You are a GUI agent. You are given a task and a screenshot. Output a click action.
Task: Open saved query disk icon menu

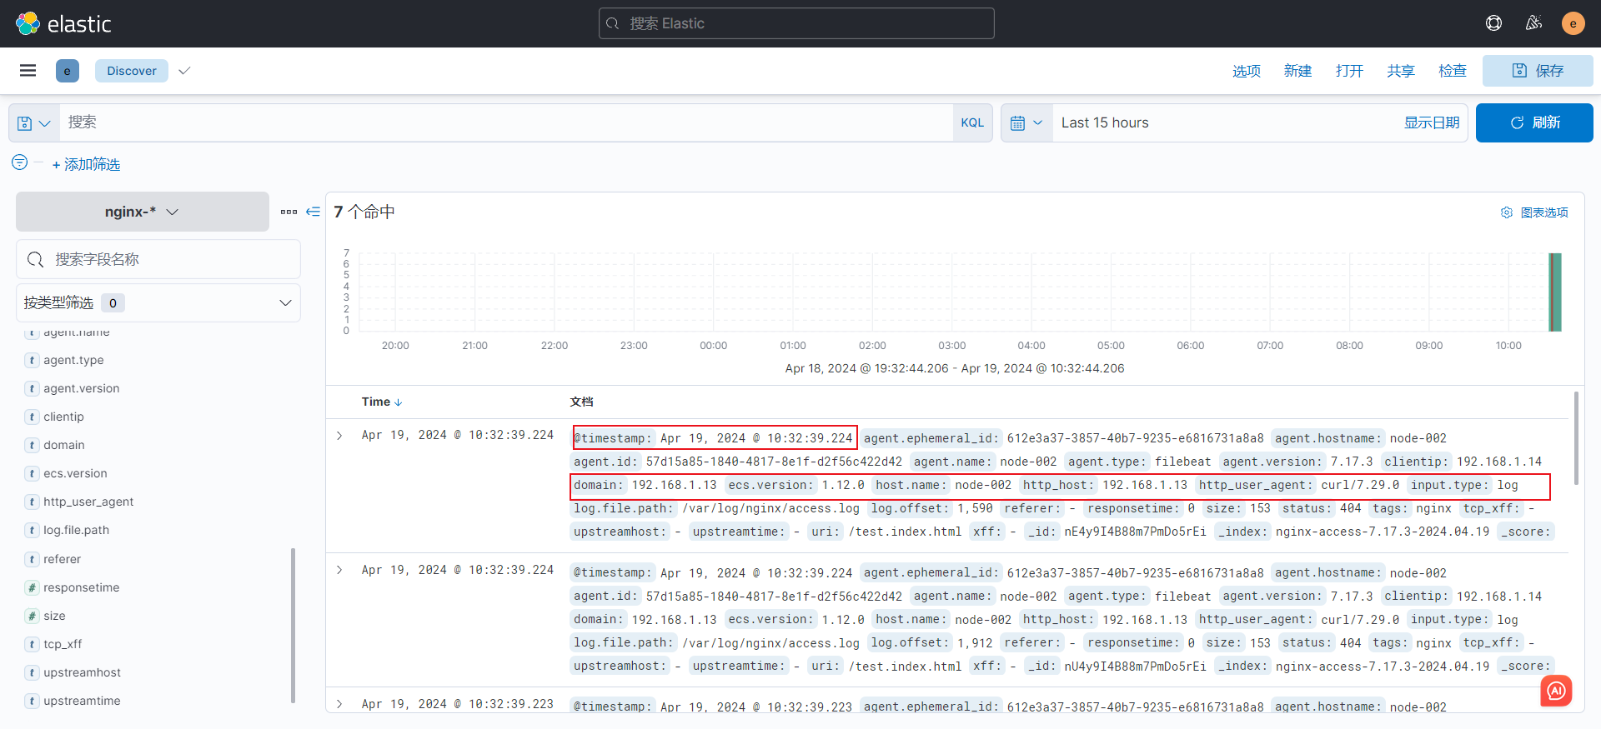[x=34, y=123]
